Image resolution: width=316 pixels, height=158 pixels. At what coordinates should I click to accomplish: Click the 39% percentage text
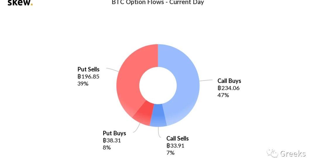coord(83,84)
